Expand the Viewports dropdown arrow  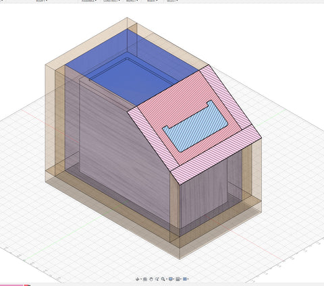coord(188,279)
